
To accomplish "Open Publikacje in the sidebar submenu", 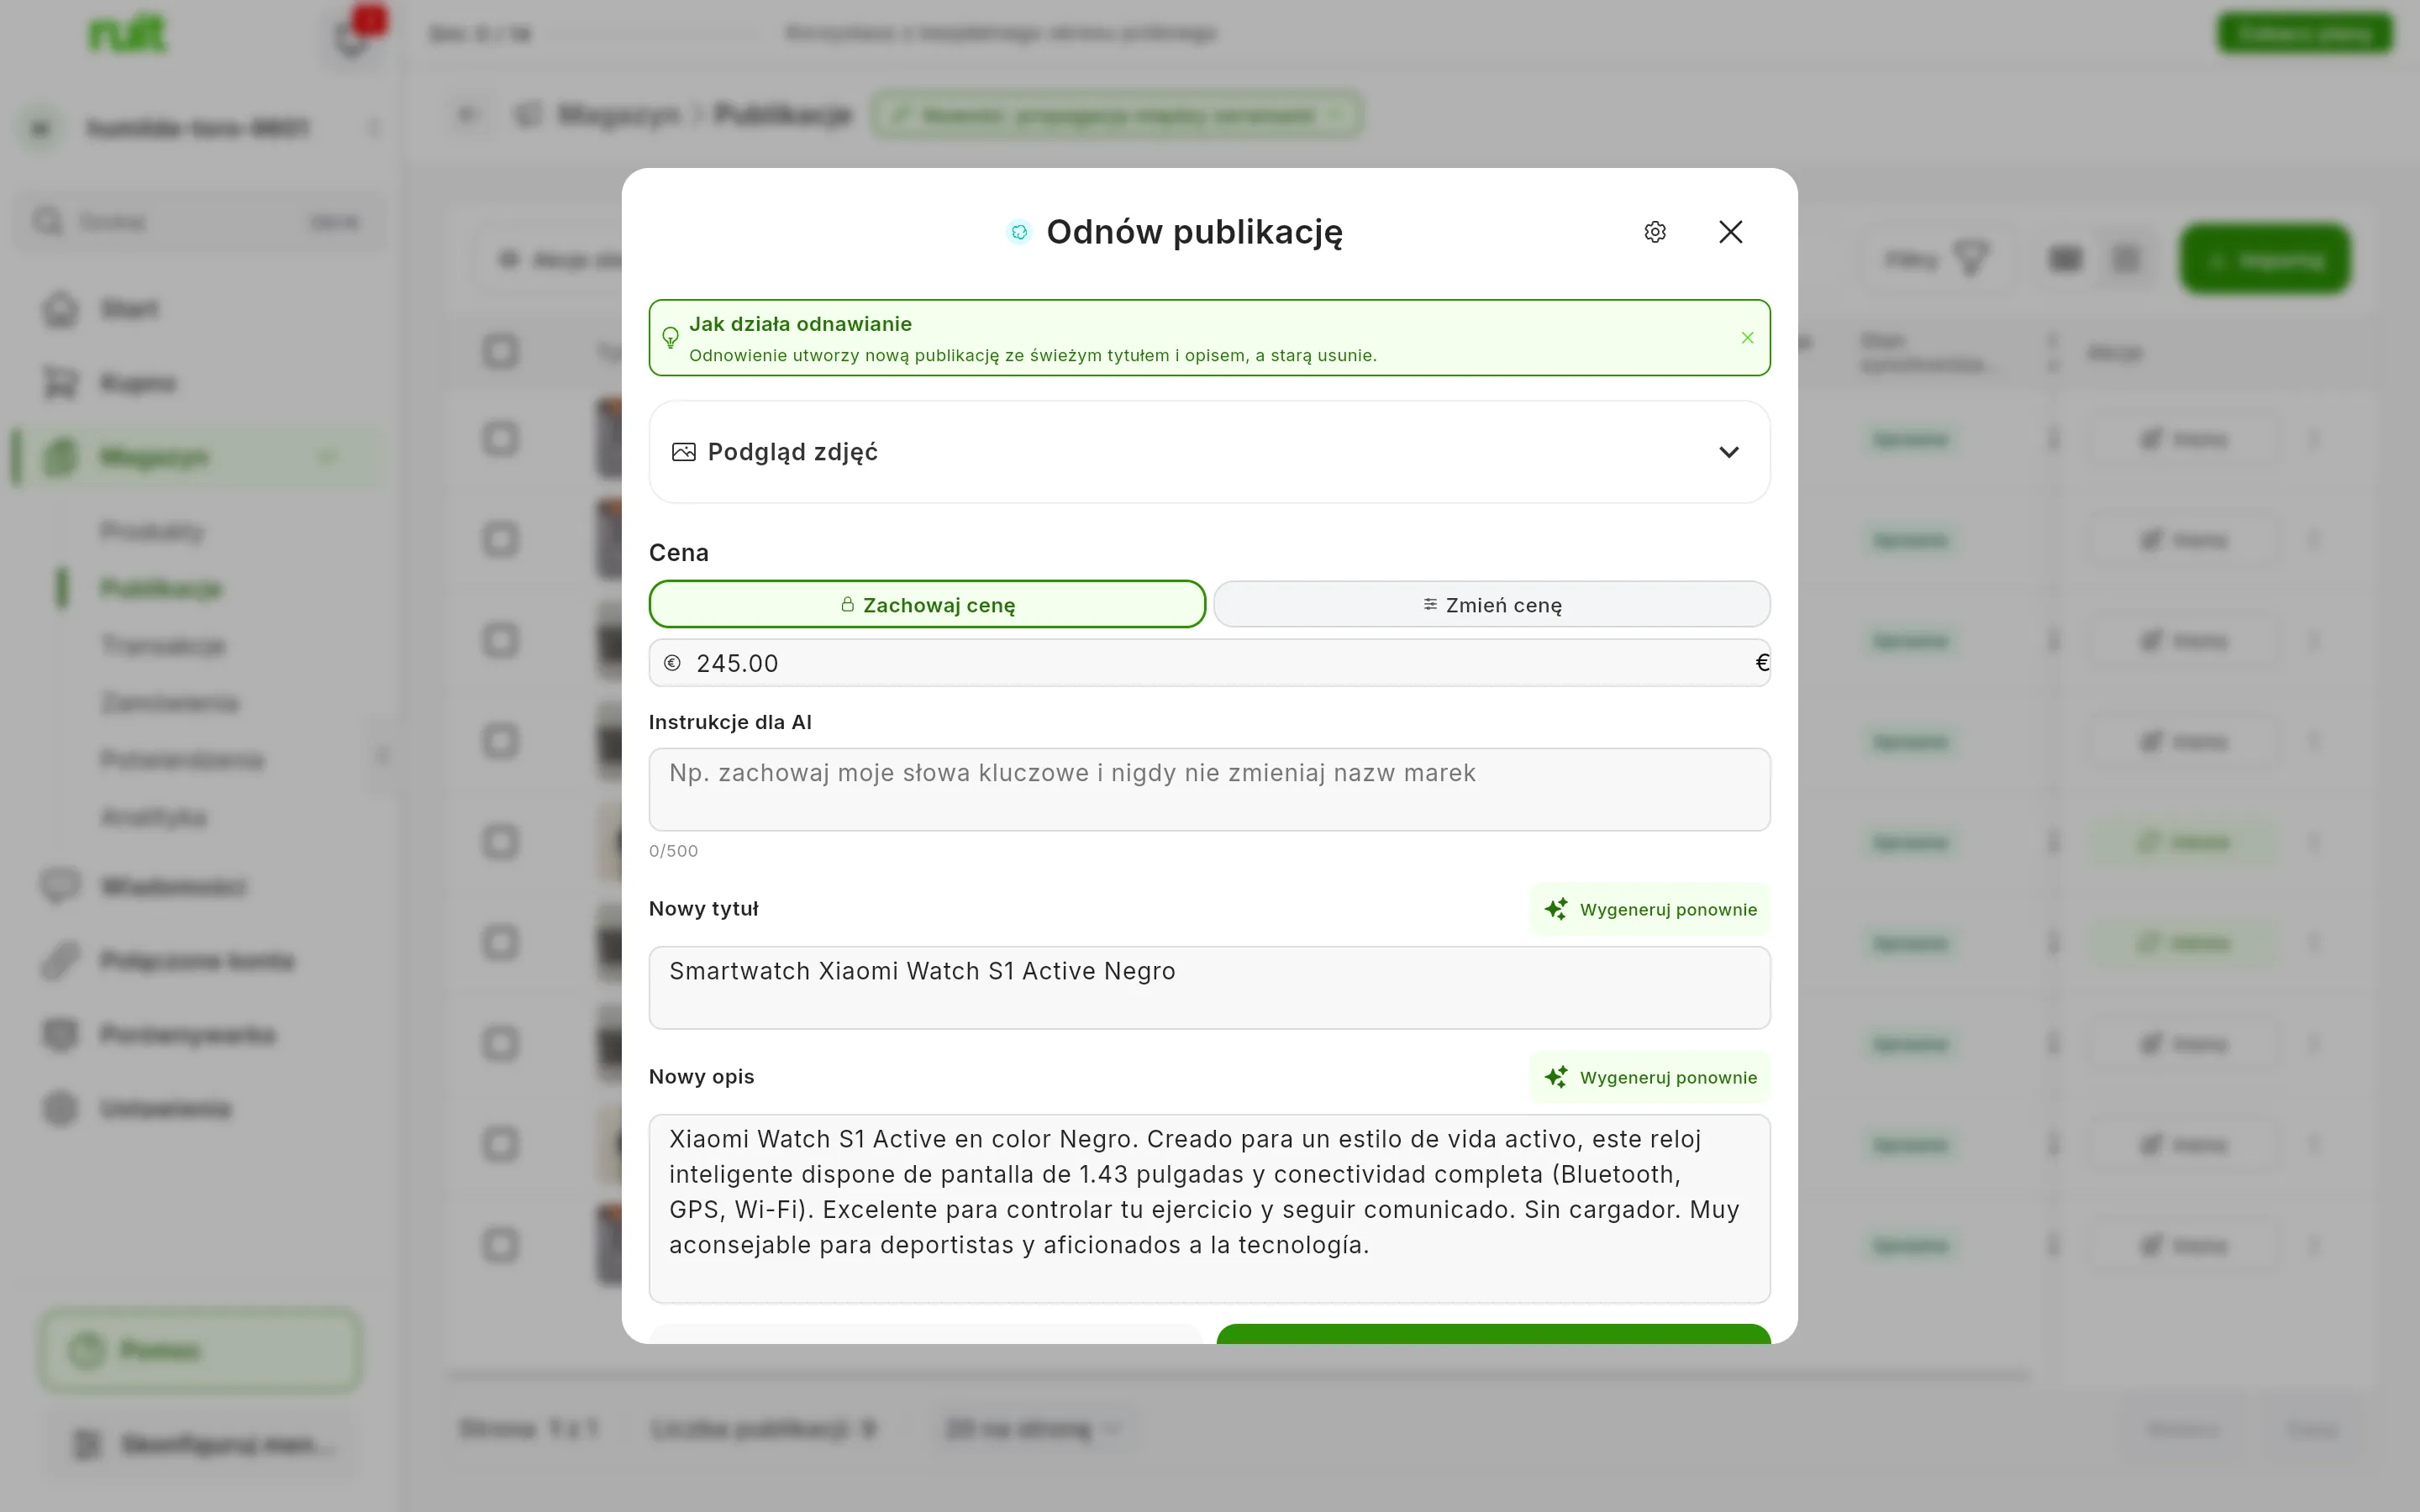I will pyautogui.click(x=161, y=588).
